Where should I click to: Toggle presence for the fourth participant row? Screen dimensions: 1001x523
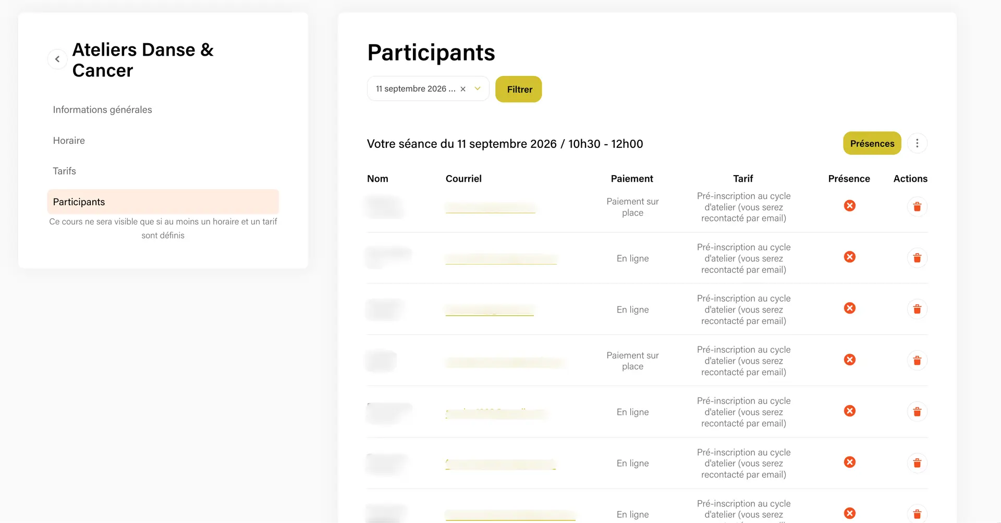[850, 359]
